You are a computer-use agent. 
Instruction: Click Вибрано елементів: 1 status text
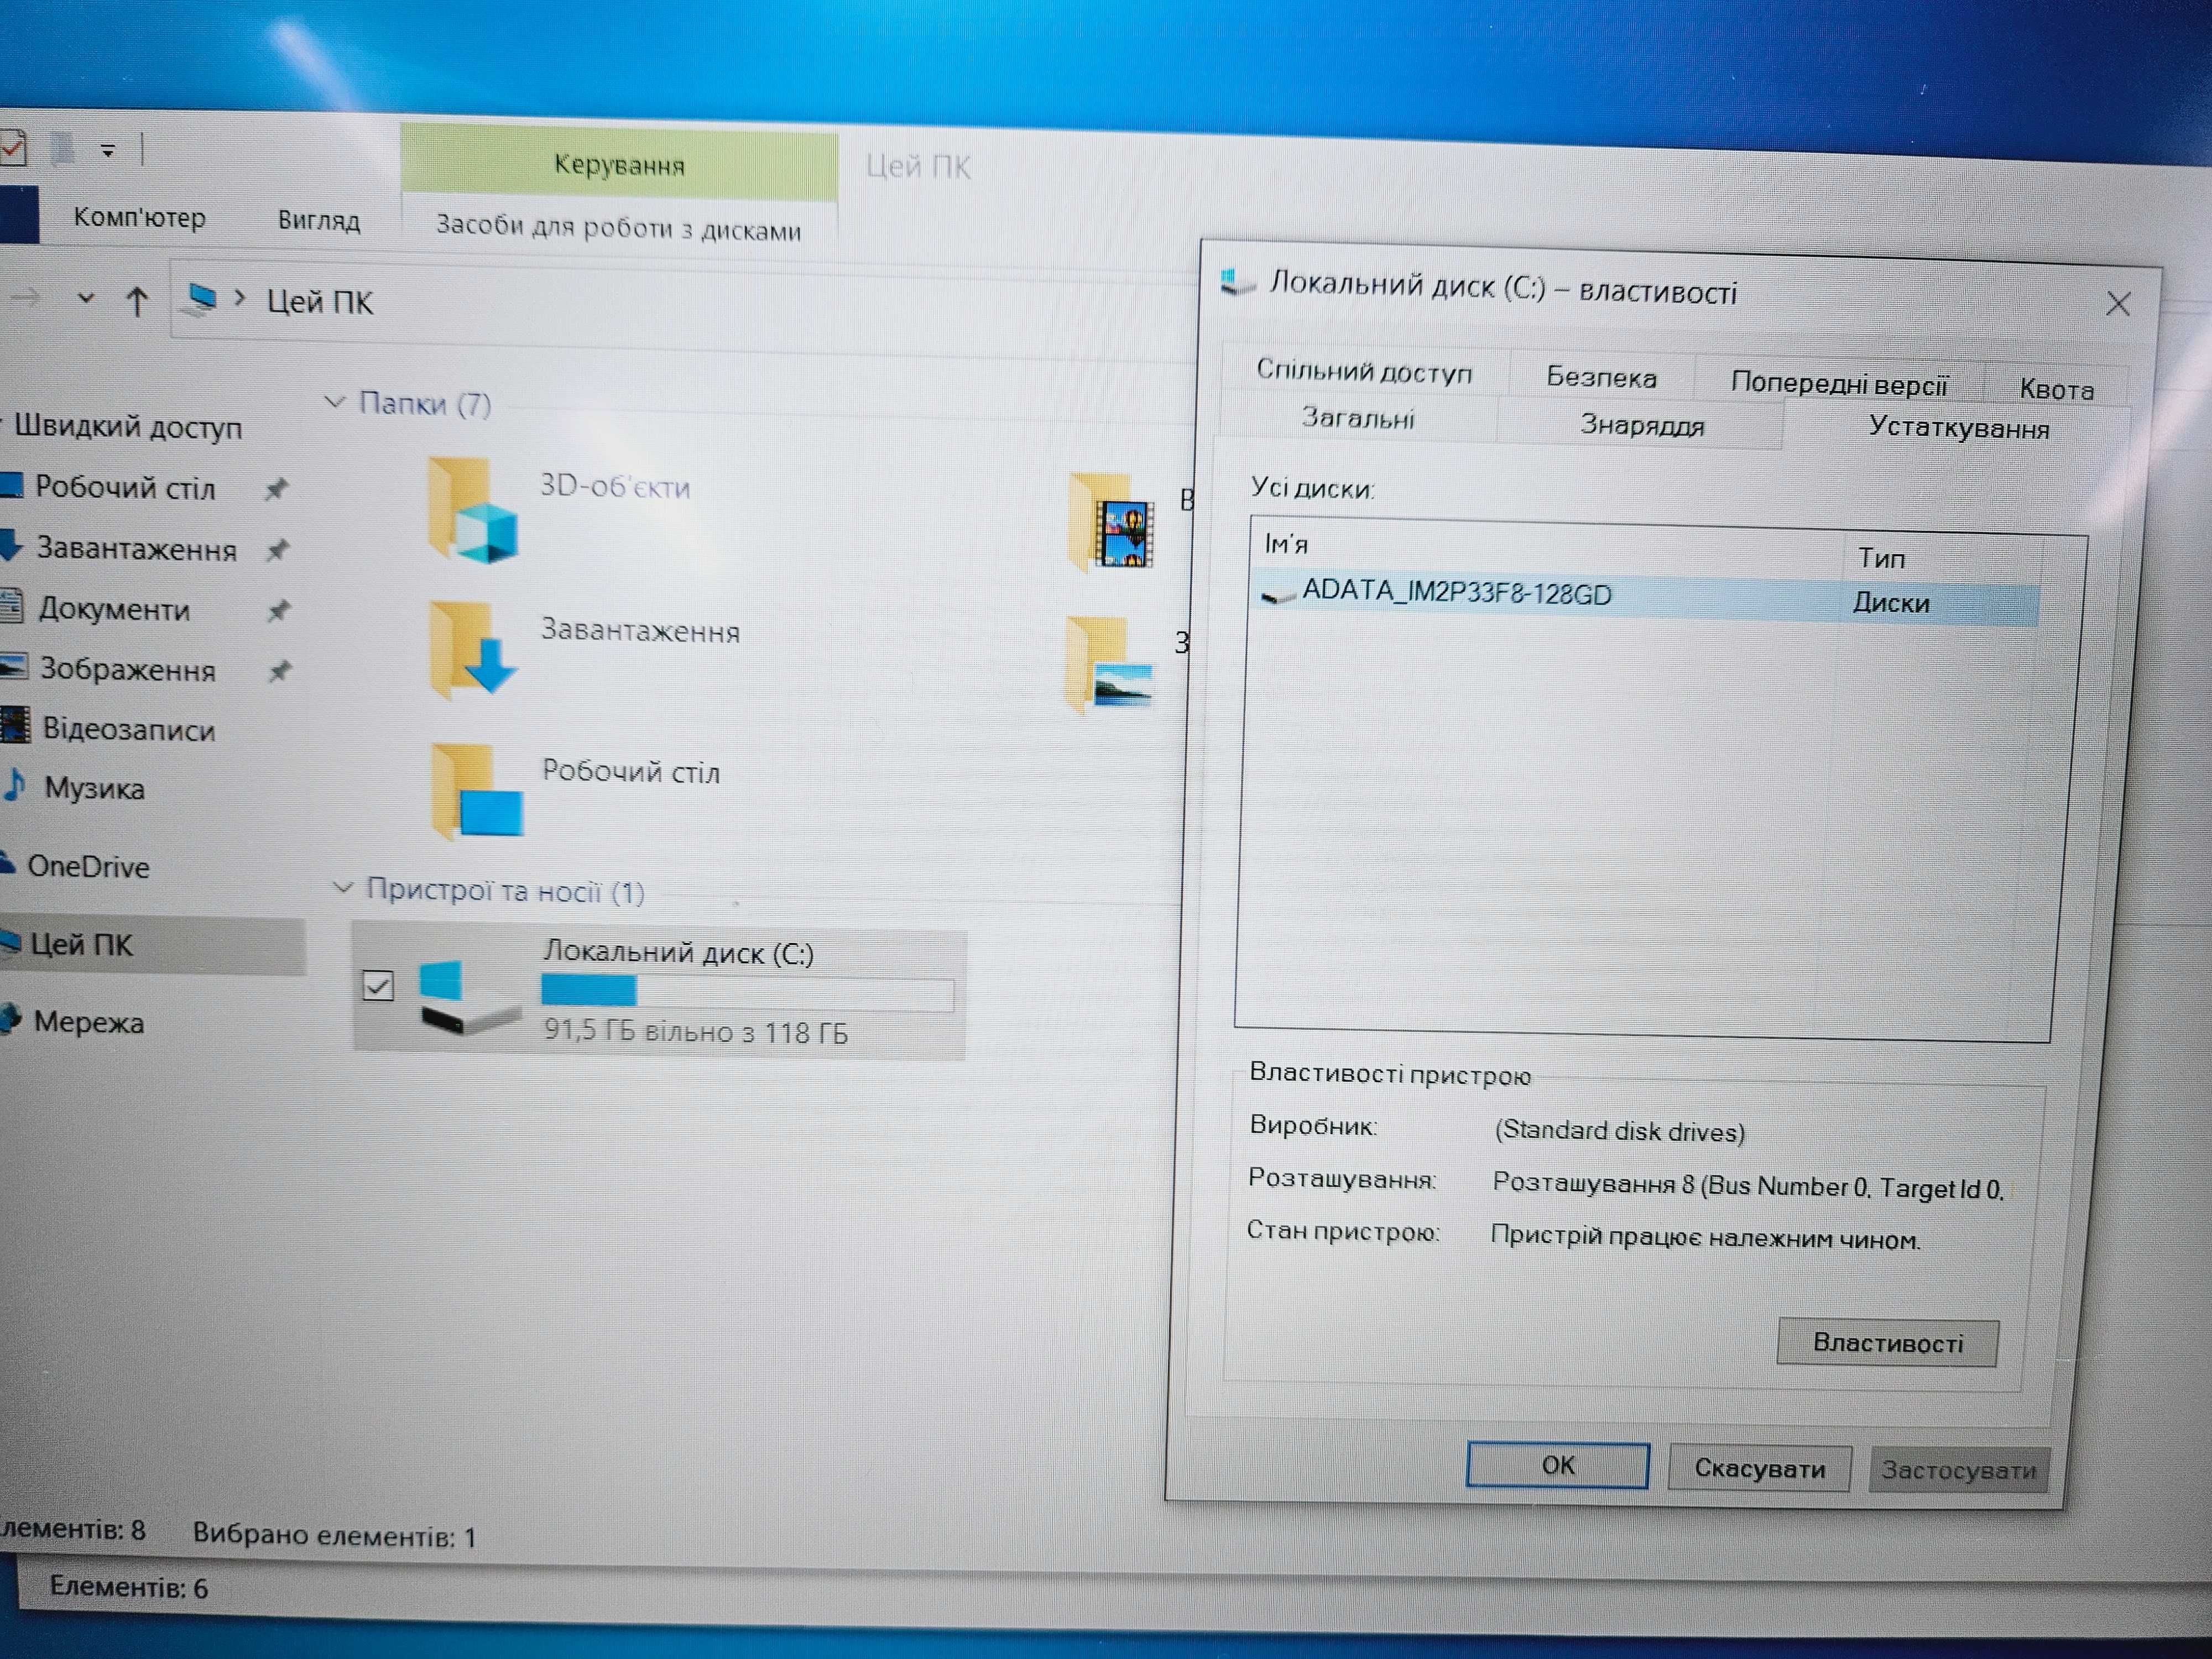(334, 1535)
